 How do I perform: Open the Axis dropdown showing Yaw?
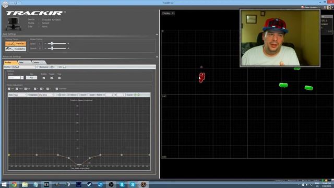(20, 95)
